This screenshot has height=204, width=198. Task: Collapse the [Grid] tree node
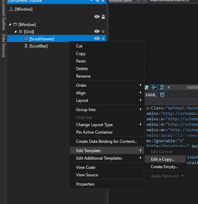pyautogui.click(x=15, y=31)
